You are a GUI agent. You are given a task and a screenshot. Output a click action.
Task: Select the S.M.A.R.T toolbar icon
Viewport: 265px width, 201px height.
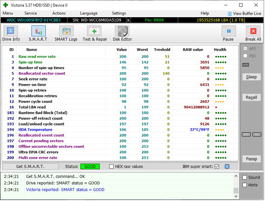pyautogui.click(x=38, y=33)
